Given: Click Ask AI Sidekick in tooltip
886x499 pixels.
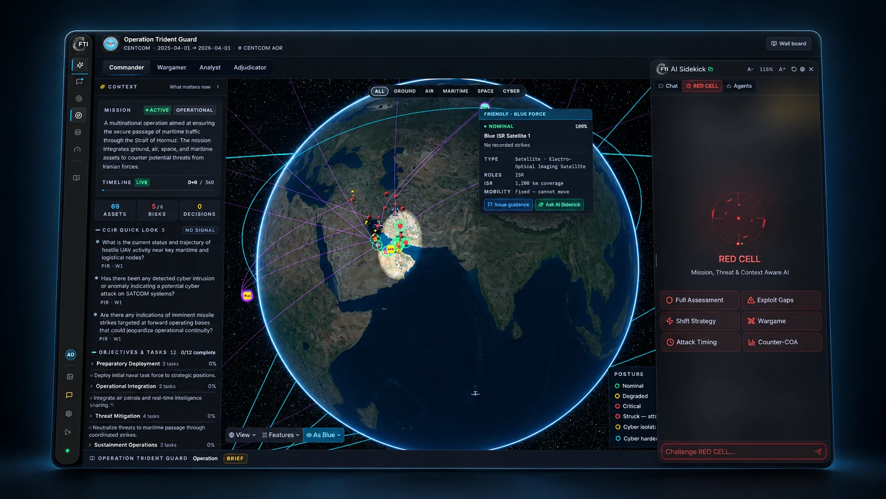Looking at the screenshot, I should pos(560,205).
